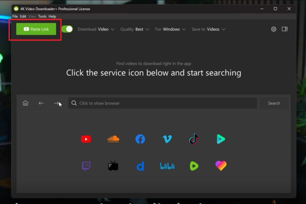Click the green Paste Link button
306x204 pixels.
(36, 29)
